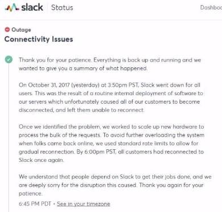Screen dimensions: 222x212
Task: Open the Status page title link
Action: tap(62, 7)
